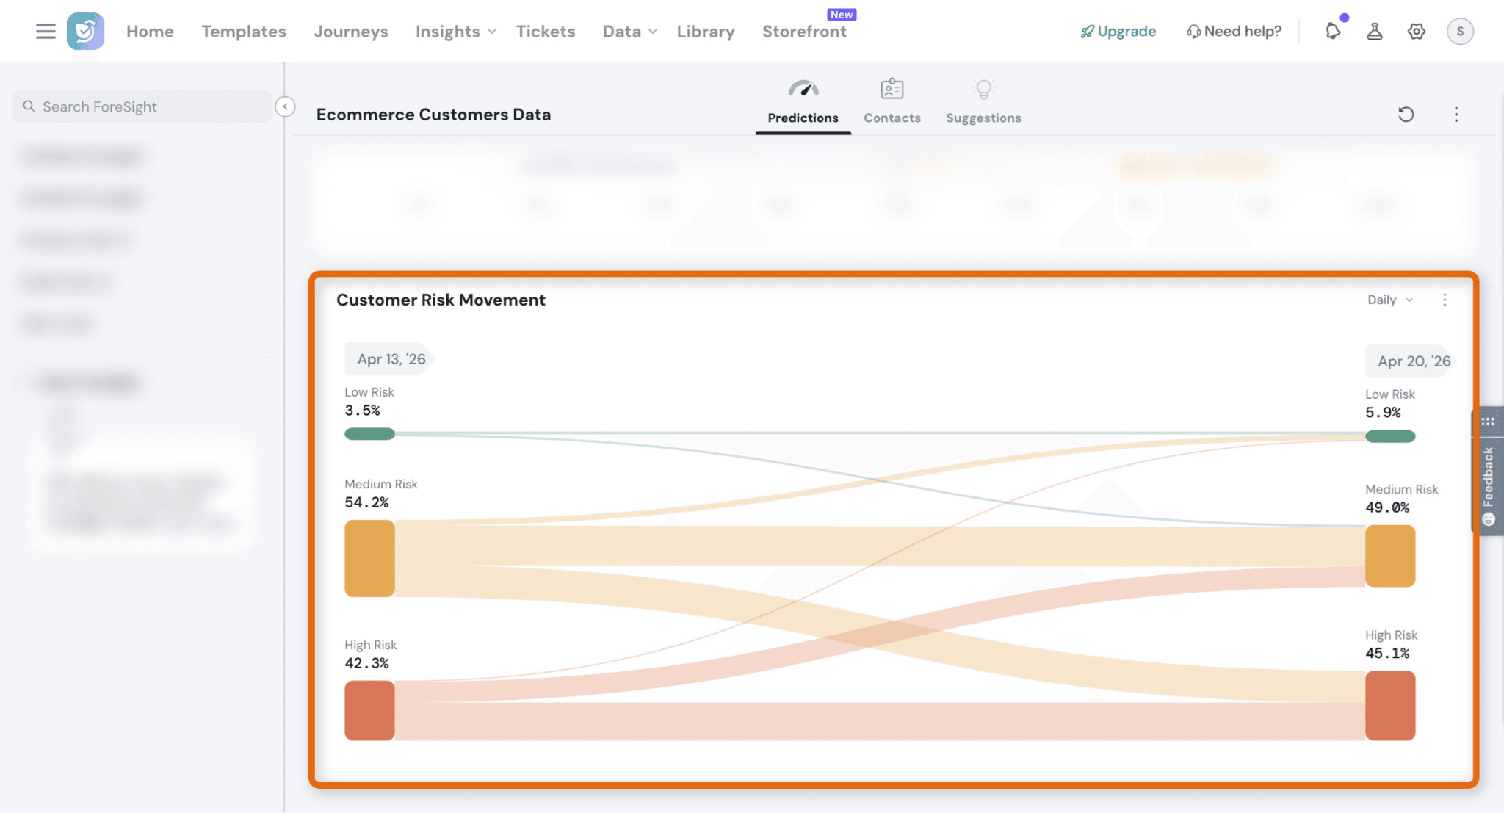Image resolution: width=1504 pixels, height=813 pixels.
Task: Open Customer Risk Movement more options menu
Action: [x=1445, y=300]
